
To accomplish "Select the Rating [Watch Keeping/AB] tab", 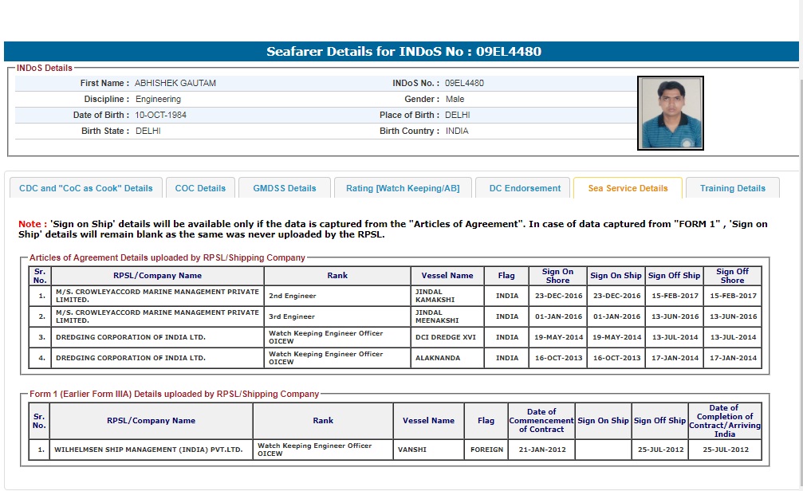I will coord(403,188).
